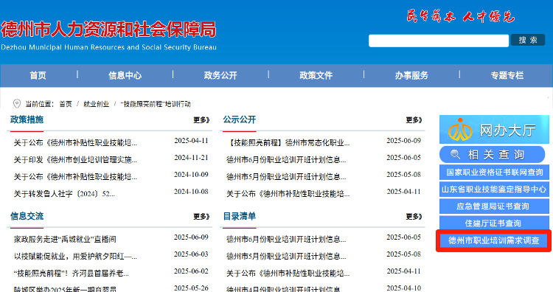Click "技能照亮前程"培训行动 breadcrumb entry
The width and height of the screenshot is (553, 292).
pos(156,104)
